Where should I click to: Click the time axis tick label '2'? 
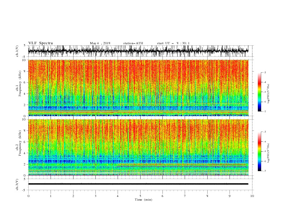73,196
